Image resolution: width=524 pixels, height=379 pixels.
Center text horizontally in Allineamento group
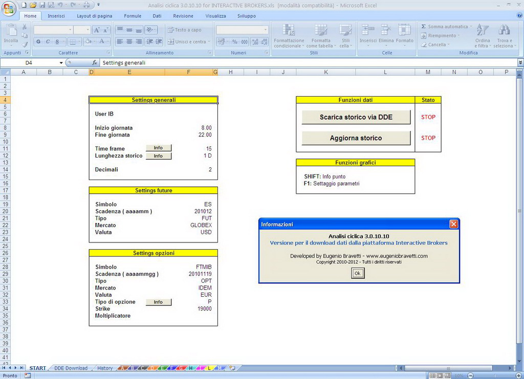(129, 42)
